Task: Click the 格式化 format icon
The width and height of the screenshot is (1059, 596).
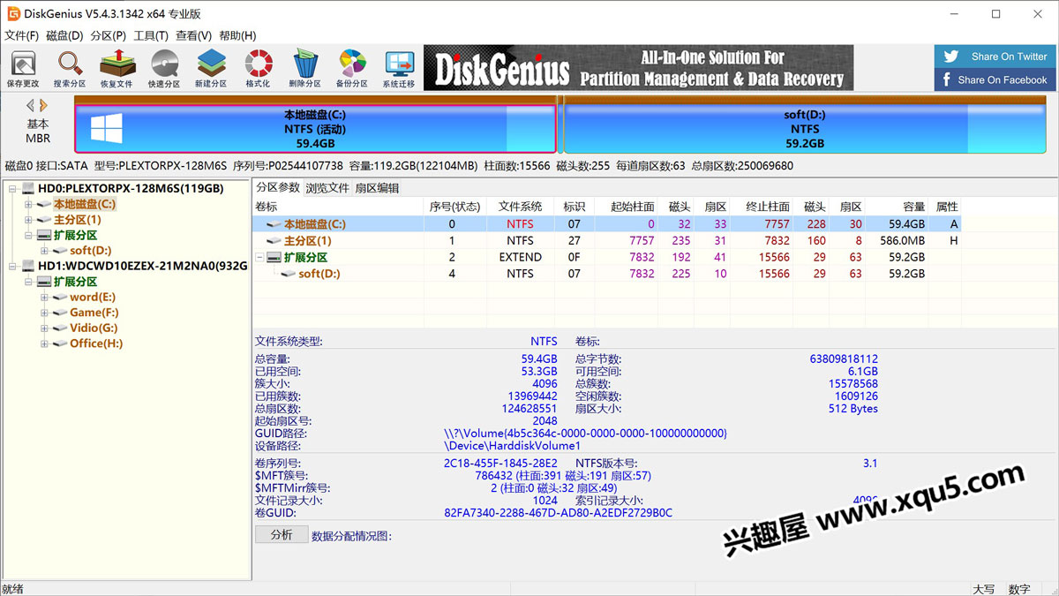Action: [x=258, y=69]
